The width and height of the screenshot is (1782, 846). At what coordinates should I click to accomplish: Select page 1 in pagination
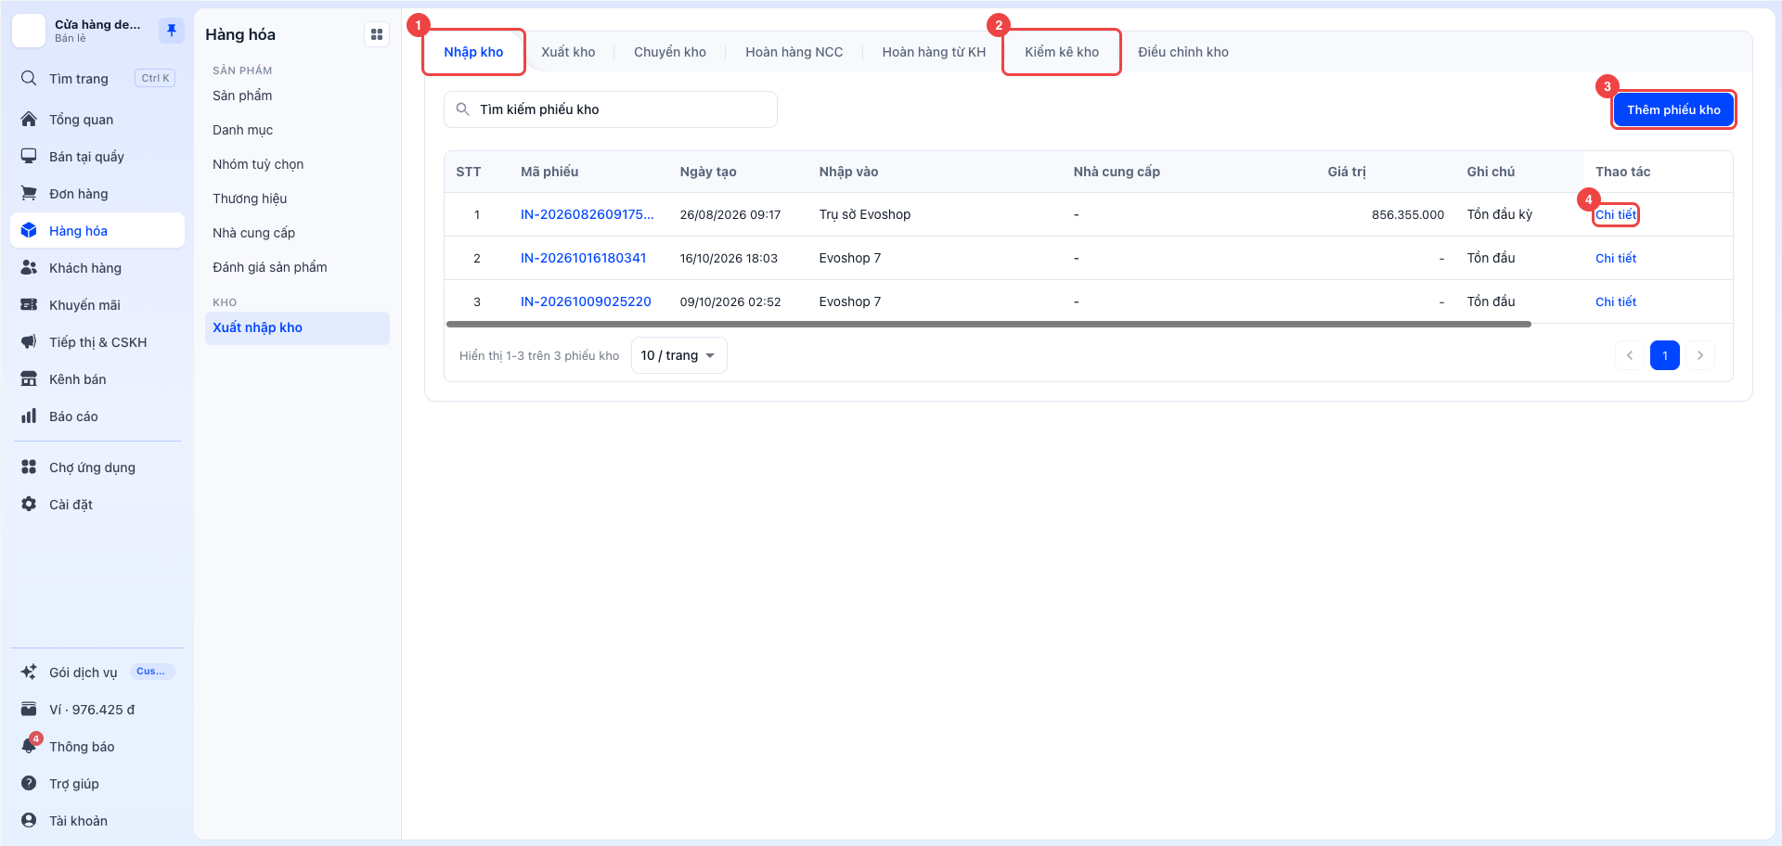[1665, 355]
